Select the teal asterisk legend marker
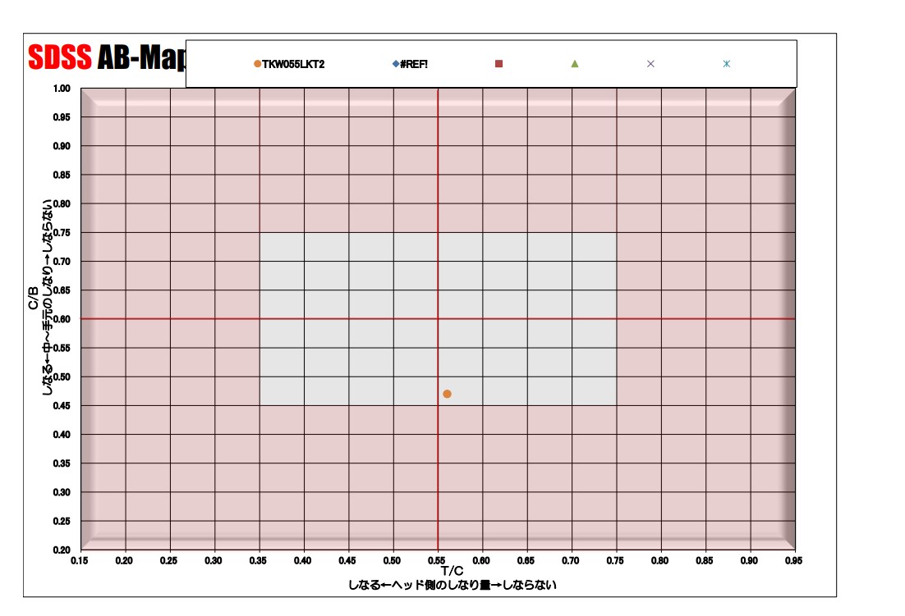The image size is (905, 616). click(726, 64)
